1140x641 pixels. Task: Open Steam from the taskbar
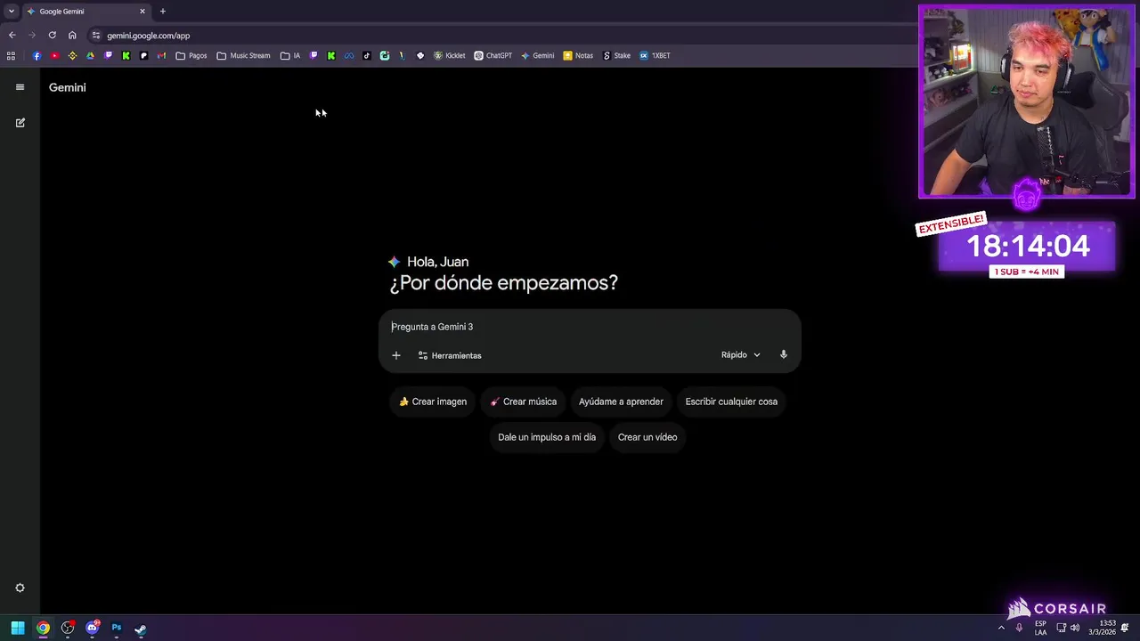[x=140, y=628]
